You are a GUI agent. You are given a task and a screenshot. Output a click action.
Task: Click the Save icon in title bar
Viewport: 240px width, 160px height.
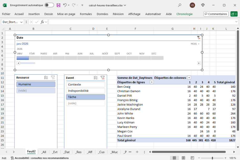click(x=58, y=5)
